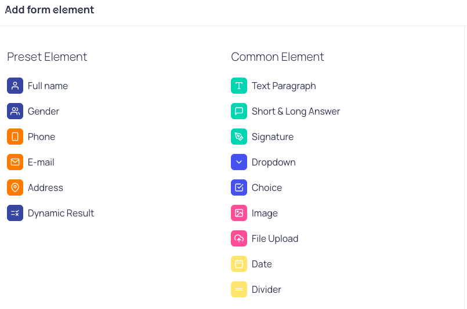Click the File Upload cloud icon
This screenshot has width=467, height=309.
click(x=239, y=238)
